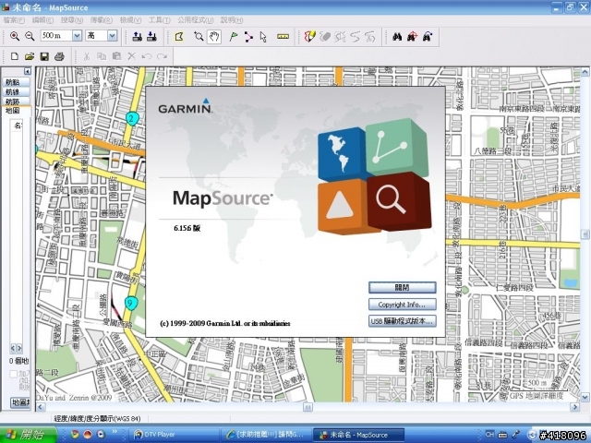Image resolution: width=591 pixels, height=443 pixels.
Task: Click the save floppy disk icon
Action: [x=44, y=56]
